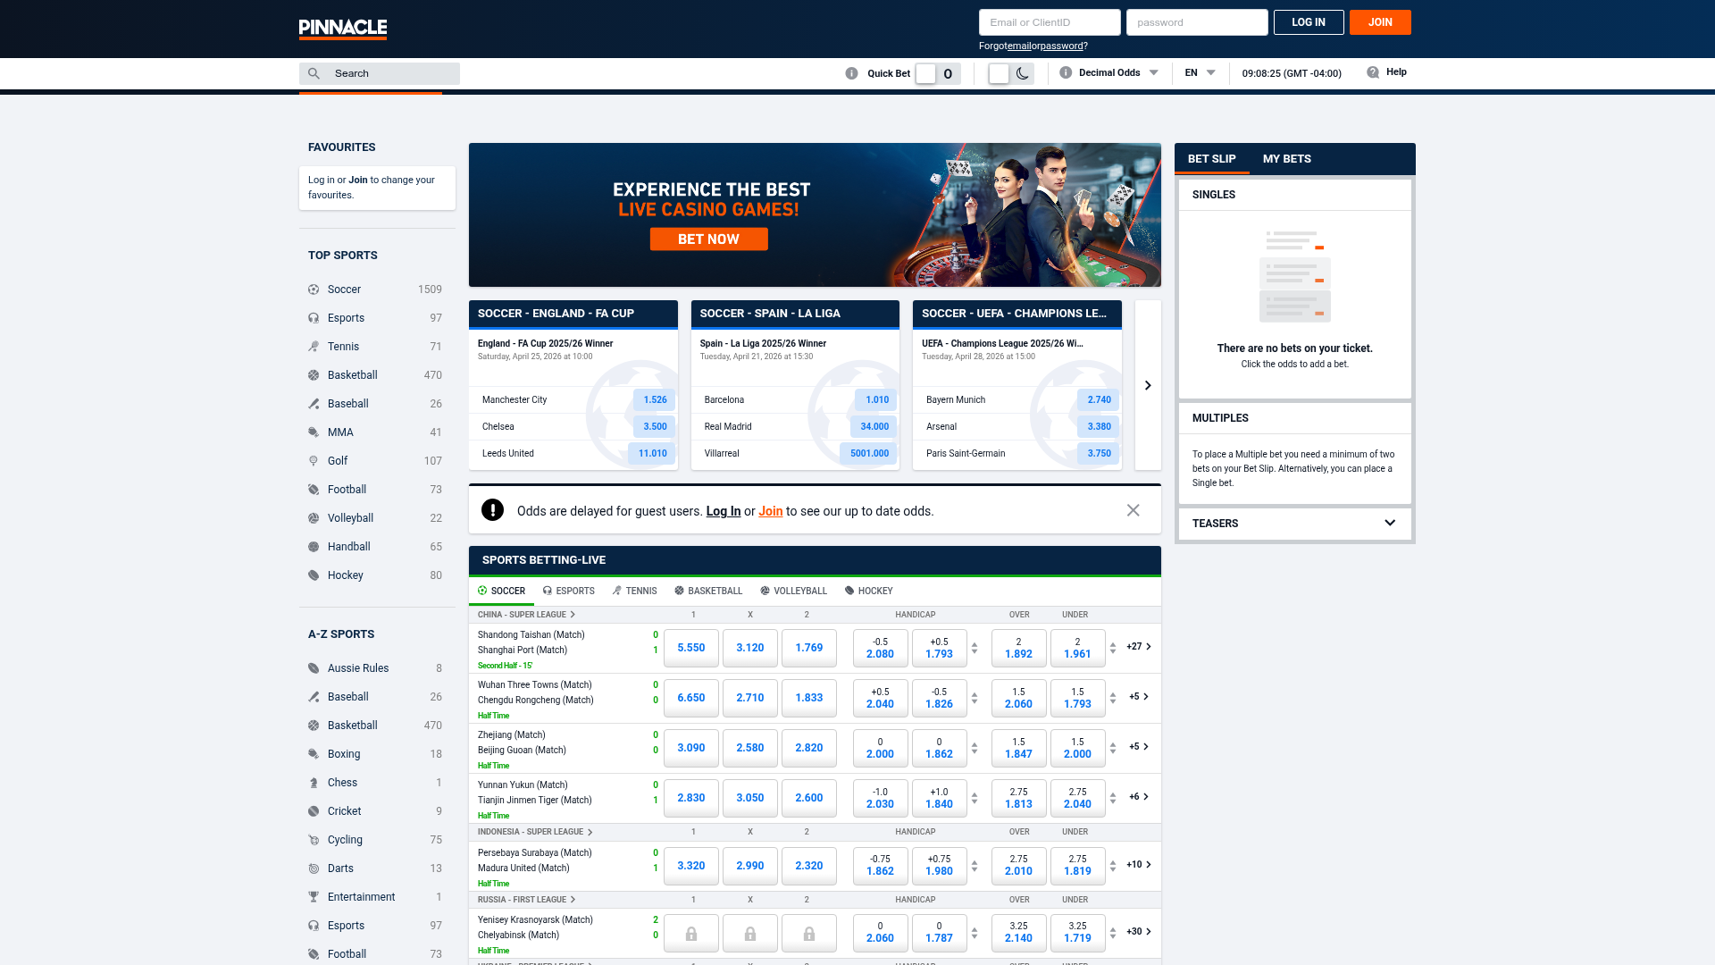1715x965 pixels.
Task: Switch to dark mode with the moon toggle
Action: 1023,73
